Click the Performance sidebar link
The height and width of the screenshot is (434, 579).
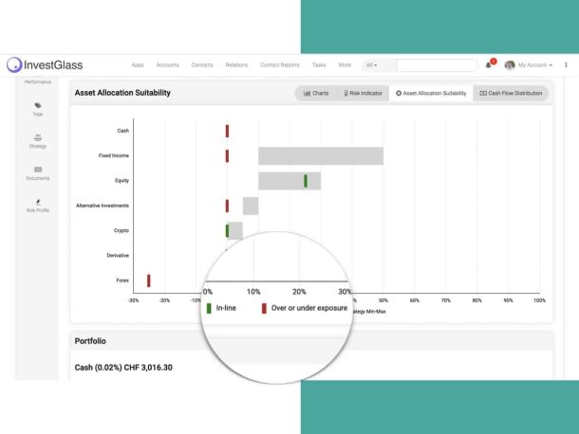click(x=38, y=81)
